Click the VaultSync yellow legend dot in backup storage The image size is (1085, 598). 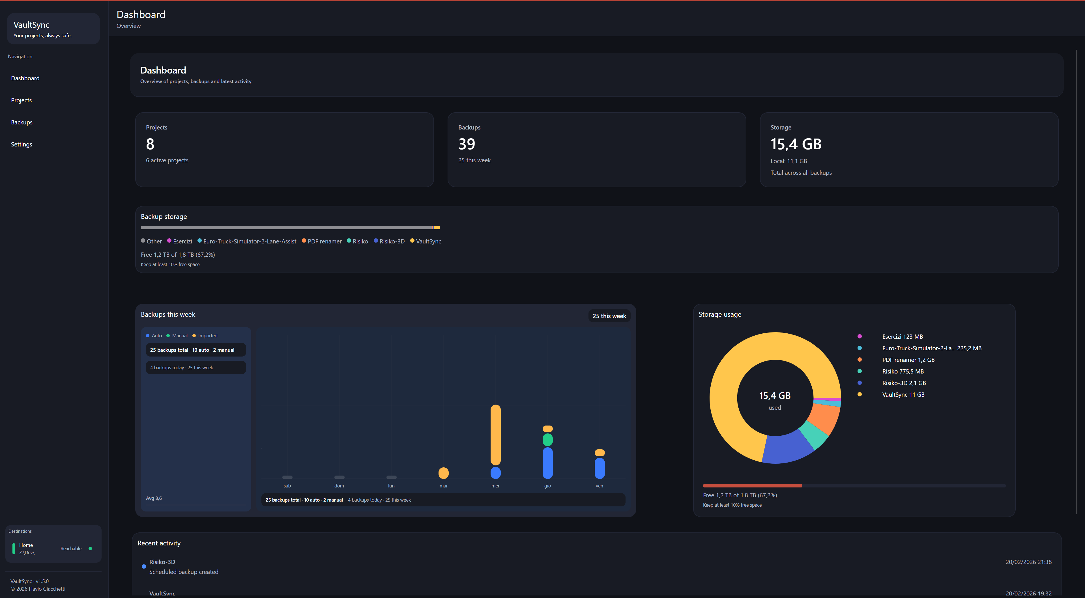tap(412, 241)
